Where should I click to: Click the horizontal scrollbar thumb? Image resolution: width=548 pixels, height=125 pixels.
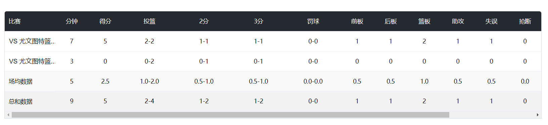[x=230, y=115]
